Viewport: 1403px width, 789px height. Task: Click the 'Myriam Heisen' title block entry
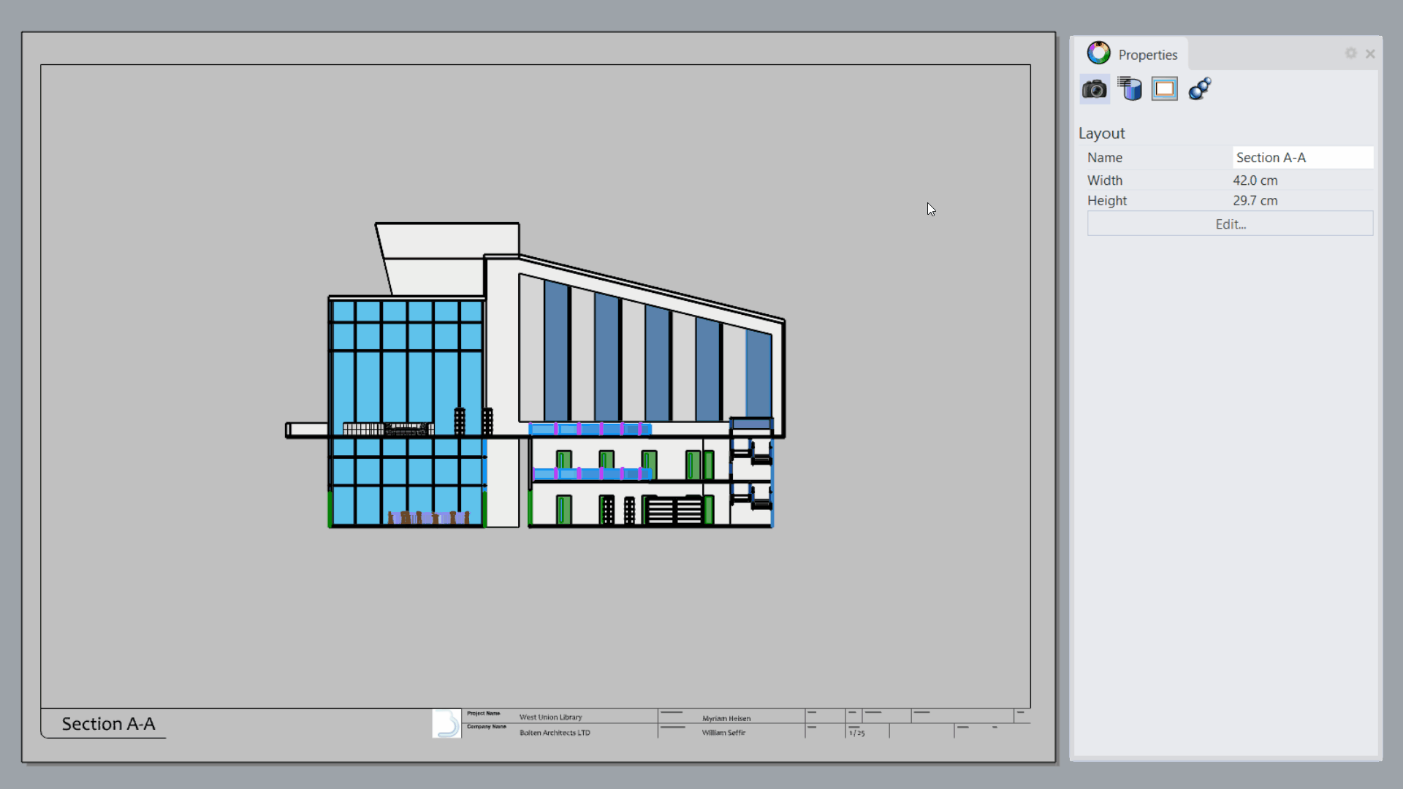tap(726, 718)
